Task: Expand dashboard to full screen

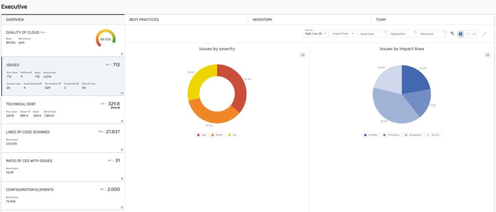Action: click(x=485, y=33)
